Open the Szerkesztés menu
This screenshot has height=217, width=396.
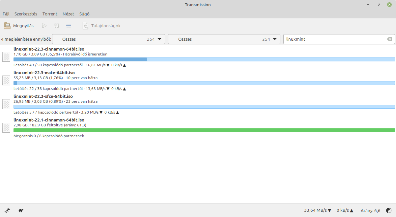click(x=26, y=14)
